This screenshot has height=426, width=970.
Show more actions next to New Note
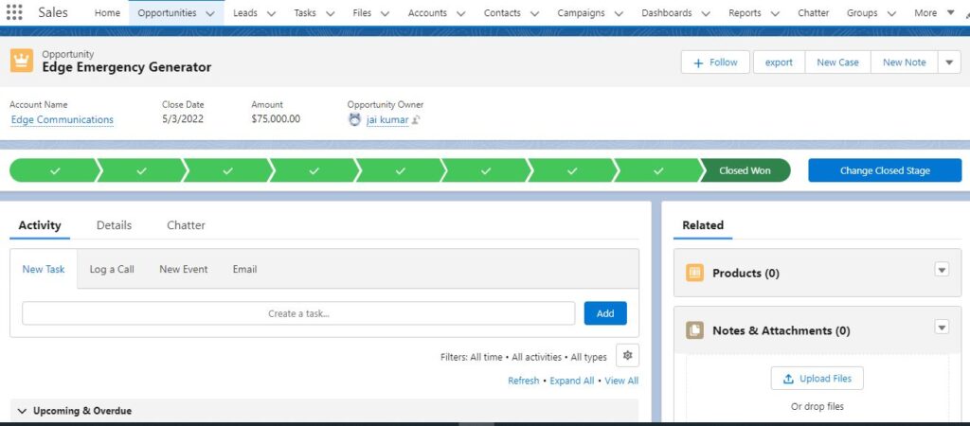click(x=949, y=62)
